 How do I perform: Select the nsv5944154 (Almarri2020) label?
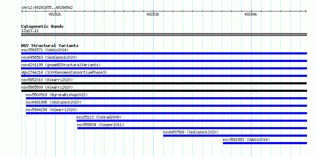(x=51, y=110)
